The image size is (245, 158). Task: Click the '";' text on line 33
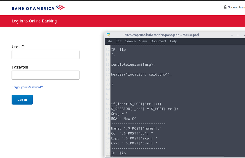click(x=113, y=55)
